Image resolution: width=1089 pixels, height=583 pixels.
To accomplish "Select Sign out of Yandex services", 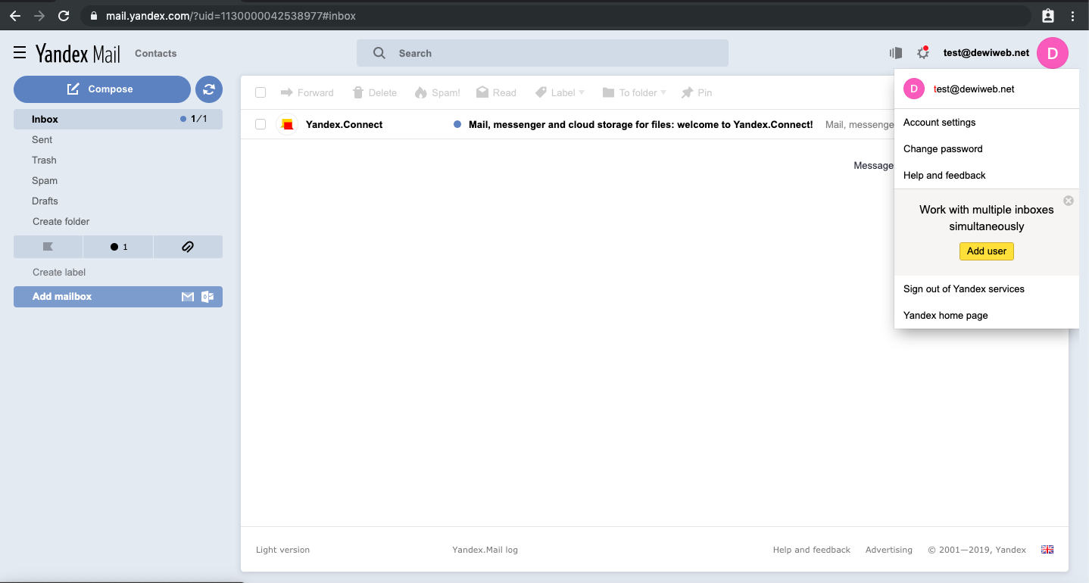I will [963, 289].
